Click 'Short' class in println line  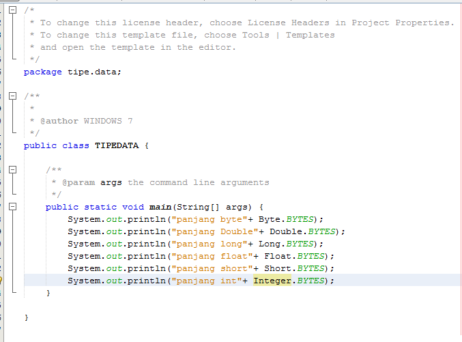point(278,268)
